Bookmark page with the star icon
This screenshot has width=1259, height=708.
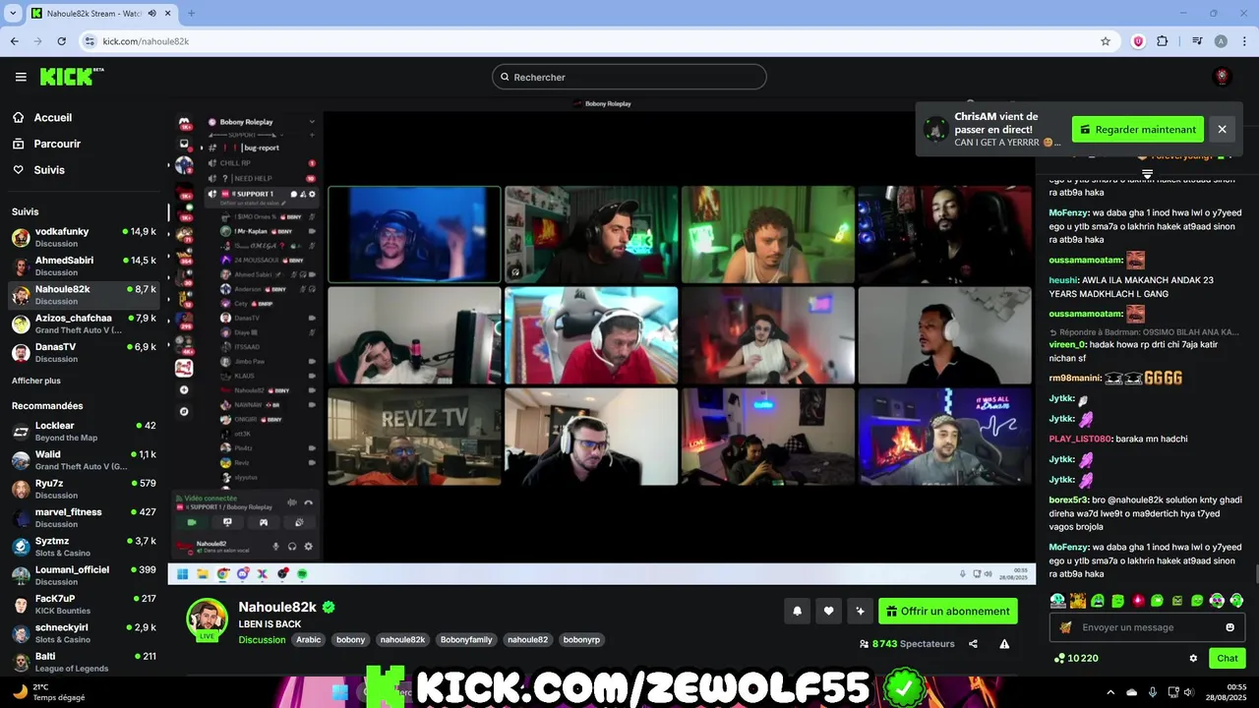click(1106, 41)
